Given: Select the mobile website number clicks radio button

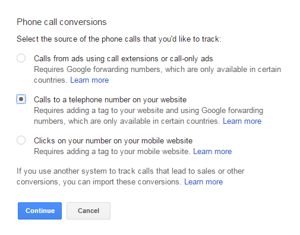Looking at the screenshot, I should (21, 140).
